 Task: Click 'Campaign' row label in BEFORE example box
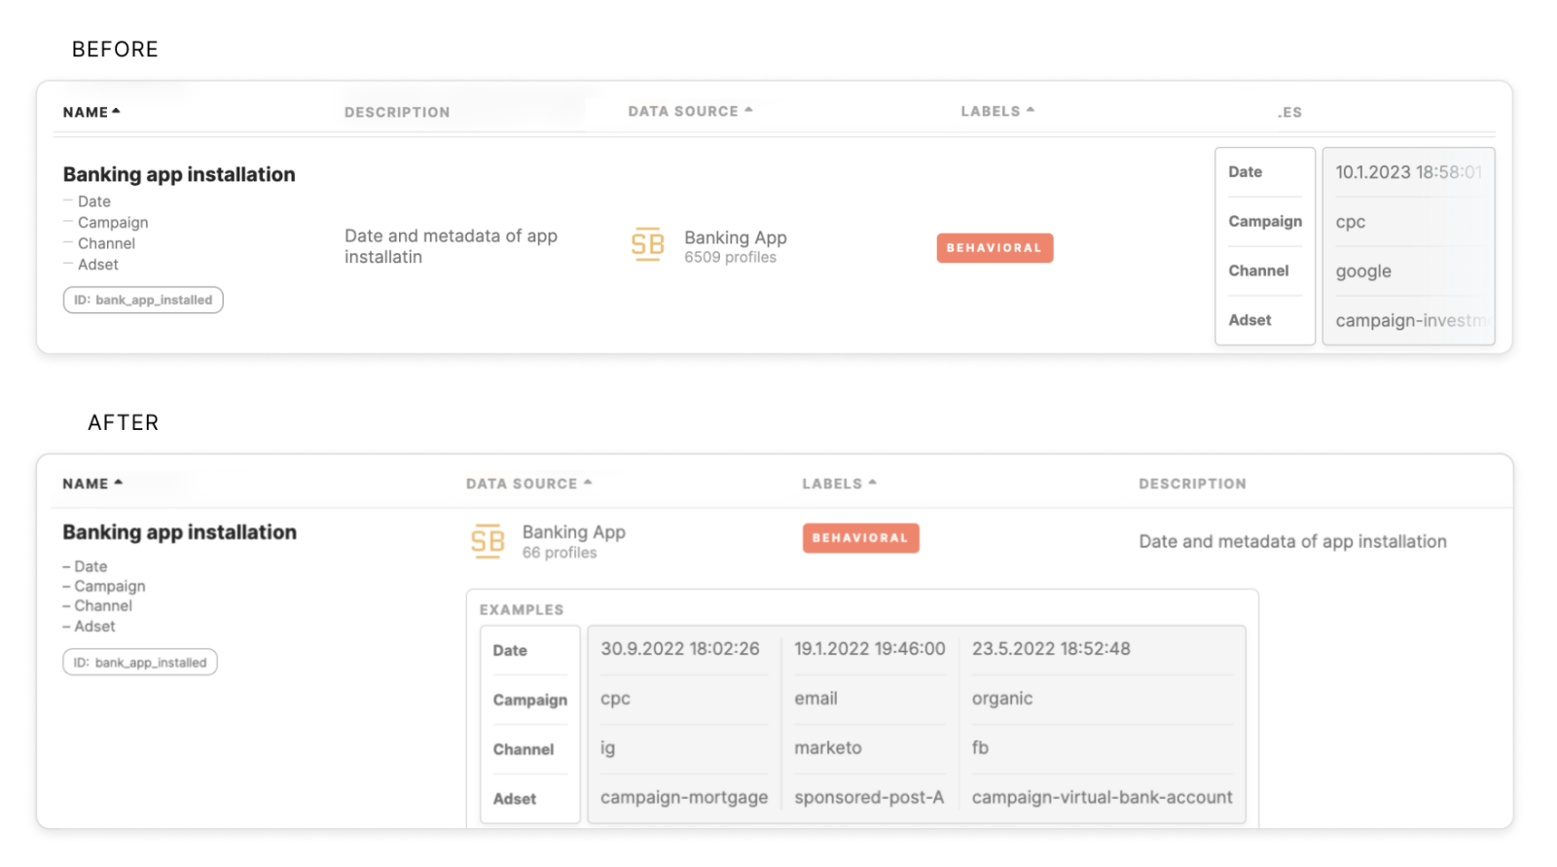tap(1265, 221)
